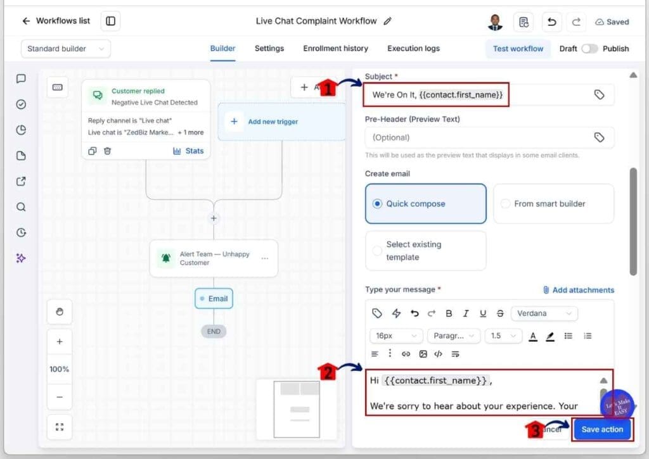Click Add attachments link
This screenshot has height=459, width=649.
tap(579, 290)
